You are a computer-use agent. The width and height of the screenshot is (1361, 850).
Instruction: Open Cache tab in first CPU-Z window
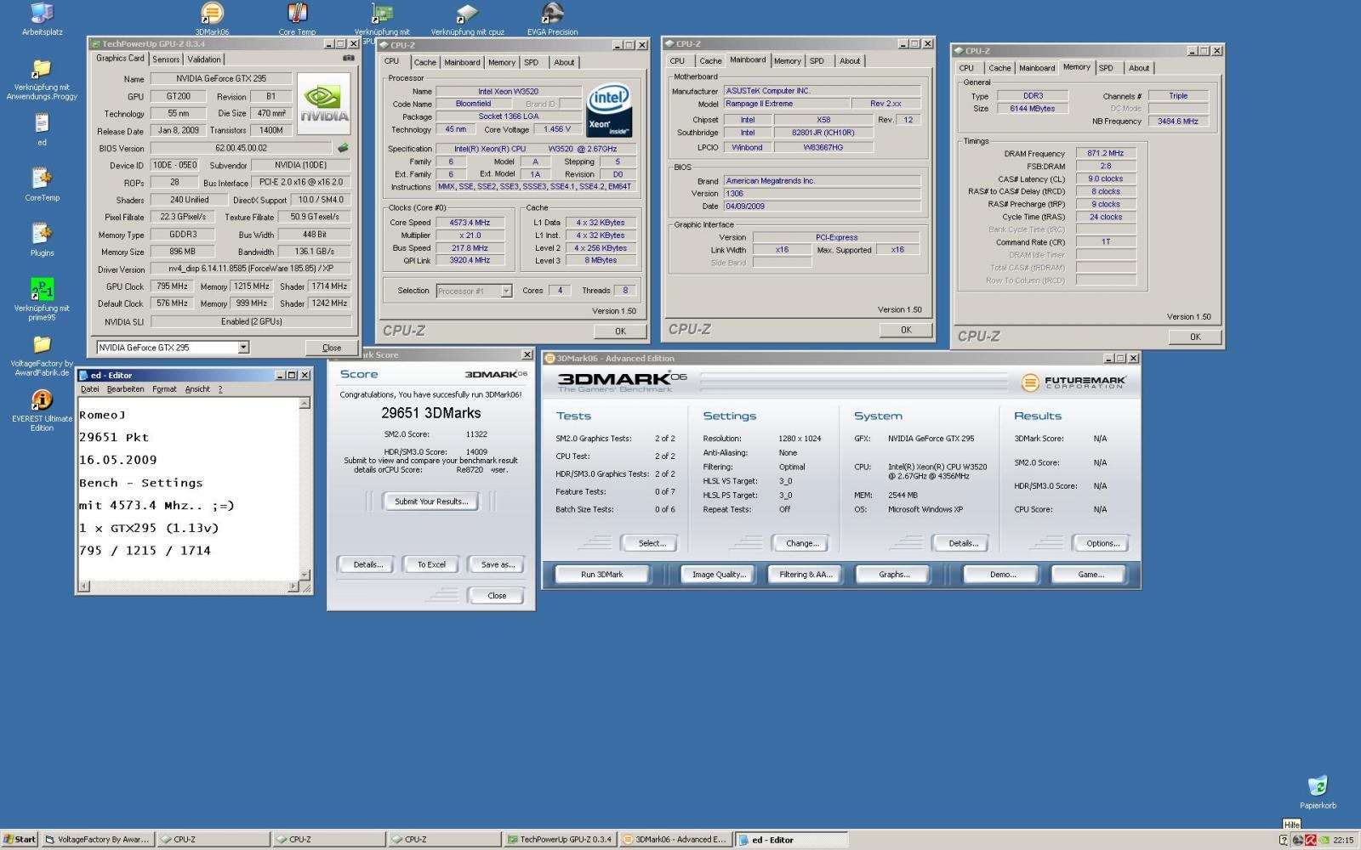[425, 63]
